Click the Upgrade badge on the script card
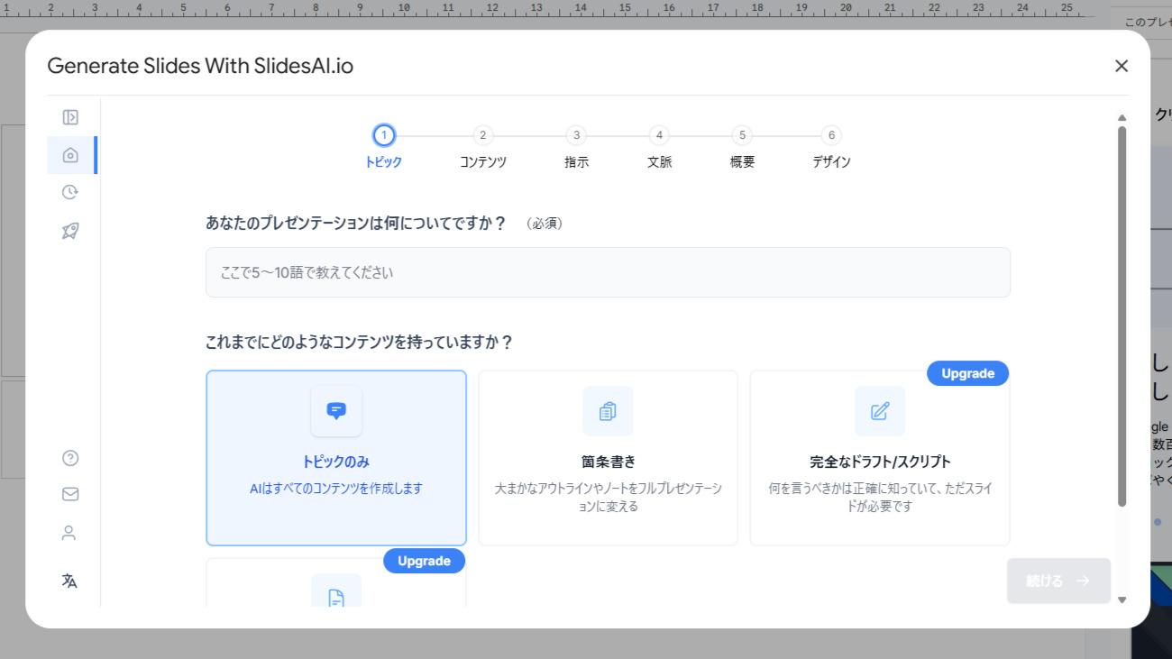Image resolution: width=1172 pixels, height=659 pixels. [x=967, y=372]
